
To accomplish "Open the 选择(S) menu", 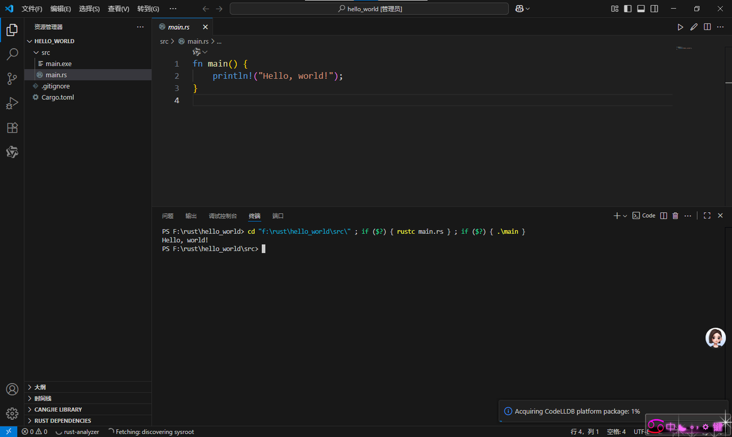I will pyautogui.click(x=89, y=9).
